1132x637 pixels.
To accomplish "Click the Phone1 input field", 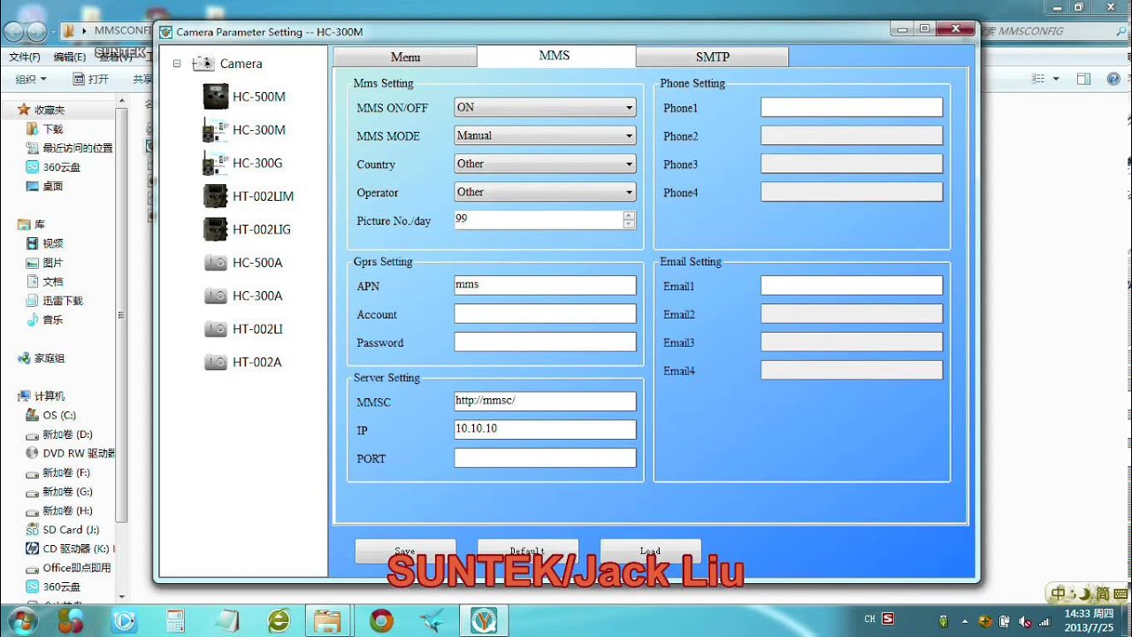I will [x=851, y=108].
